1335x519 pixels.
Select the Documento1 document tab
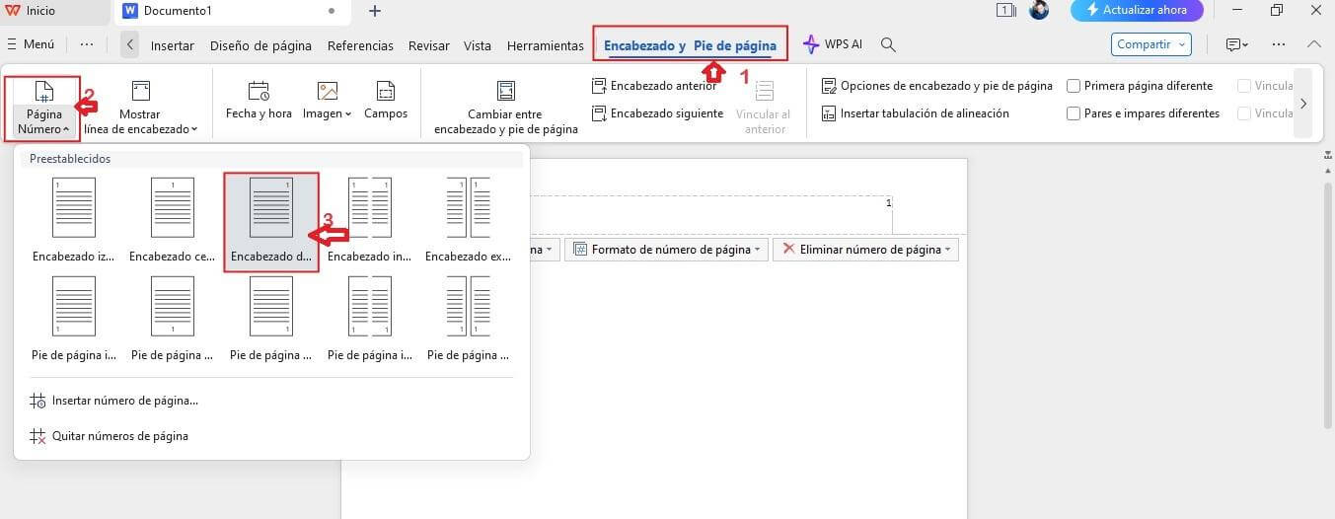tap(178, 11)
